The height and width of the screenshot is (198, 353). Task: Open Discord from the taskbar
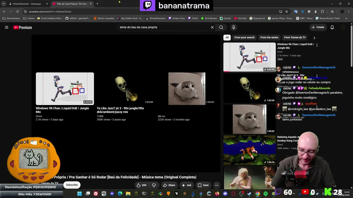(x=225, y=194)
